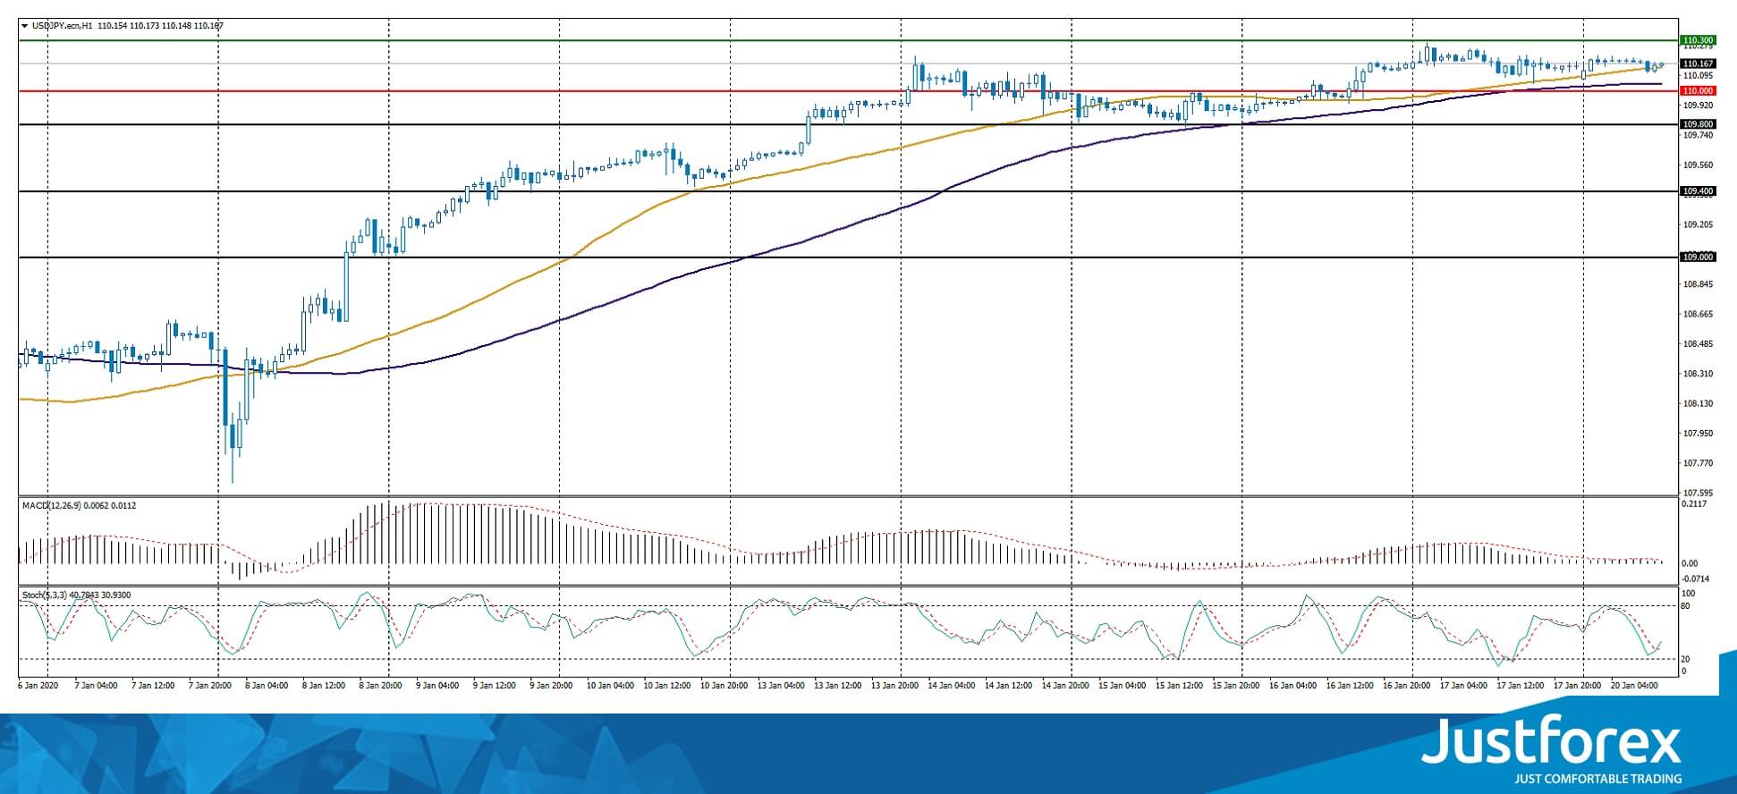Click the 109.205 price axis value
The width and height of the screenshot is (1737, 794).
pyautogui.click(x=1698, y=224)
